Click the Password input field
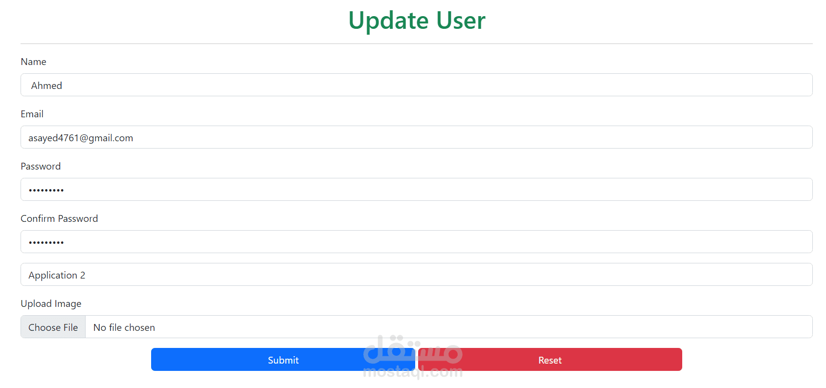 pyautogui.click(x=416, y=190)
